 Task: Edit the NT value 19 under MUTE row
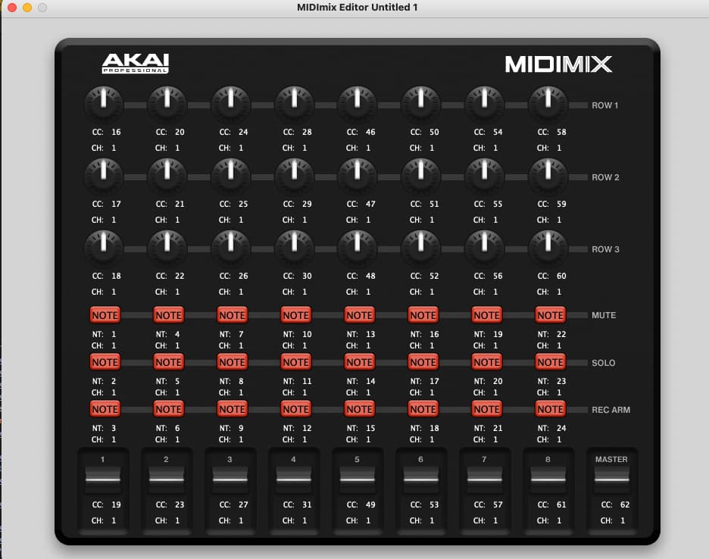[498, 334]
